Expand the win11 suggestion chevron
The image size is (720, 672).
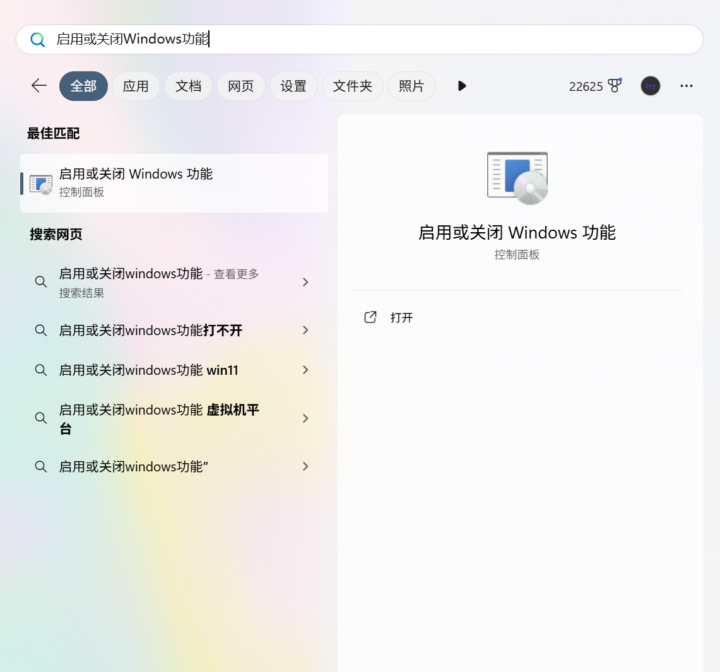coord(305,370)
